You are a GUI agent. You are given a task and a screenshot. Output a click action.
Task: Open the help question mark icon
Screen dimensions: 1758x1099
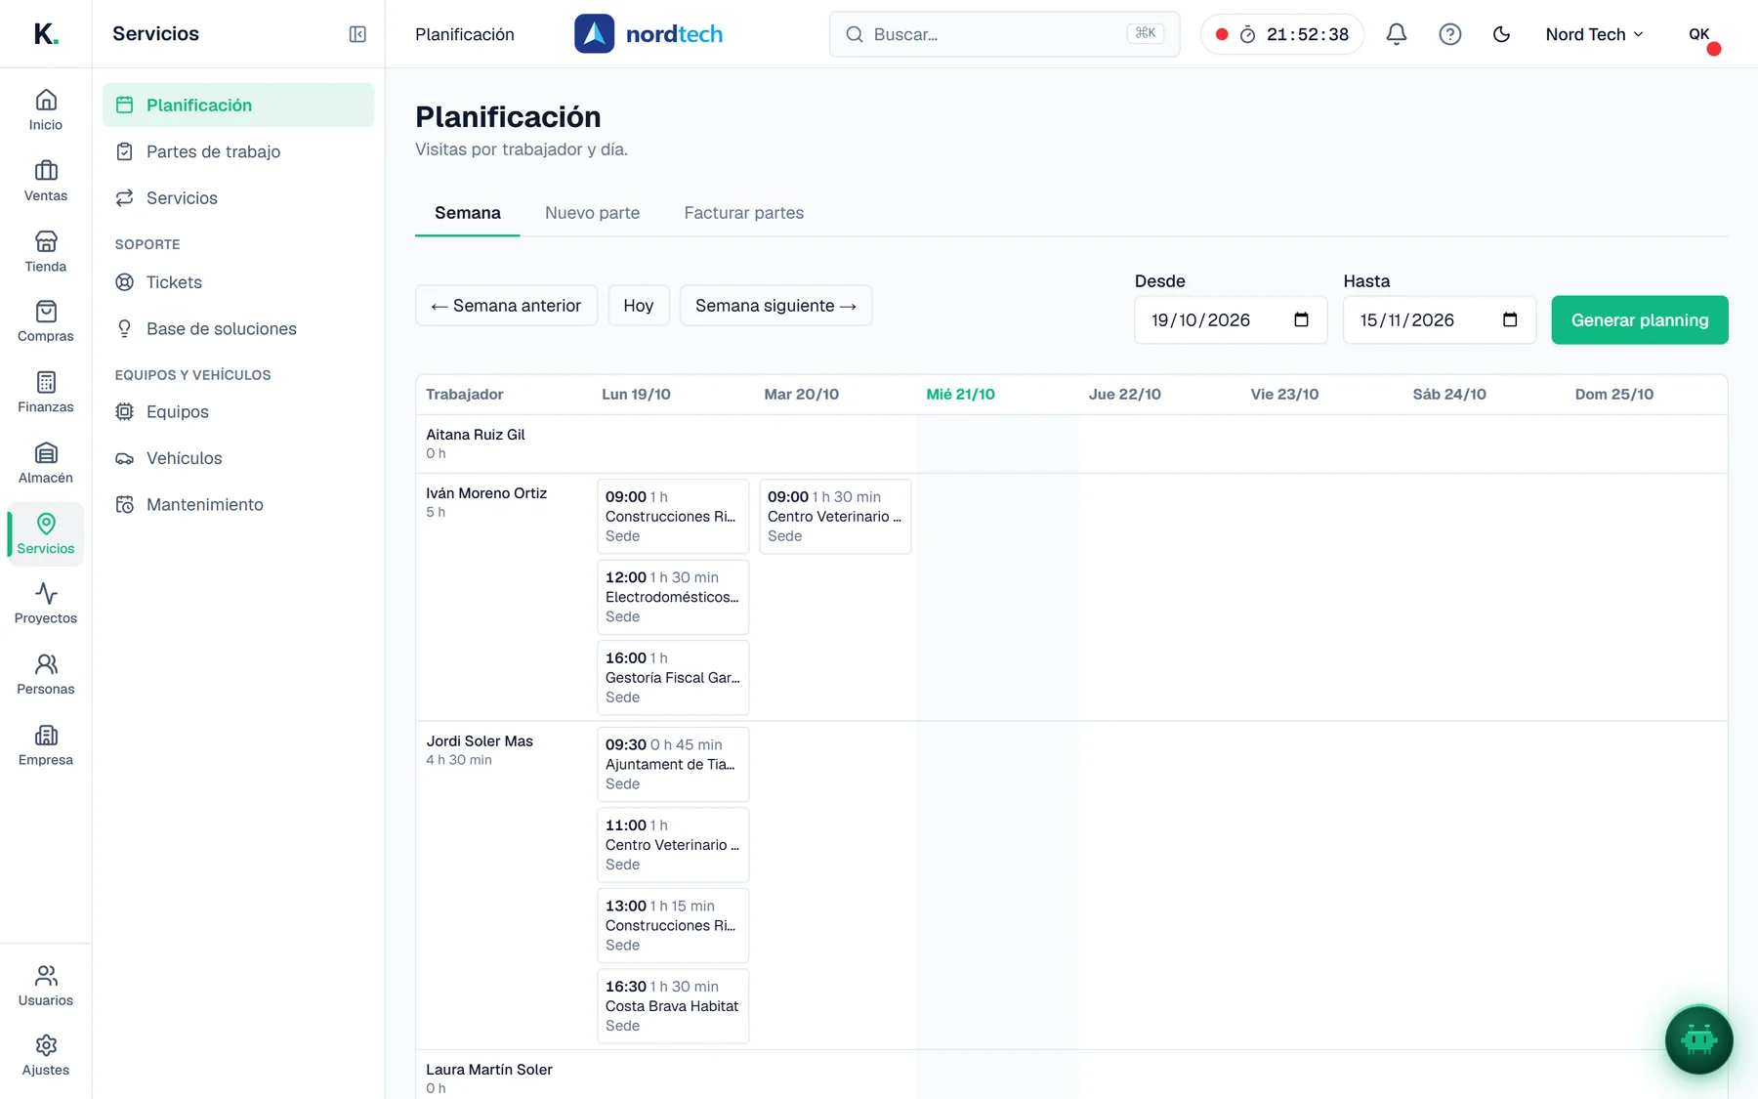1450,34
